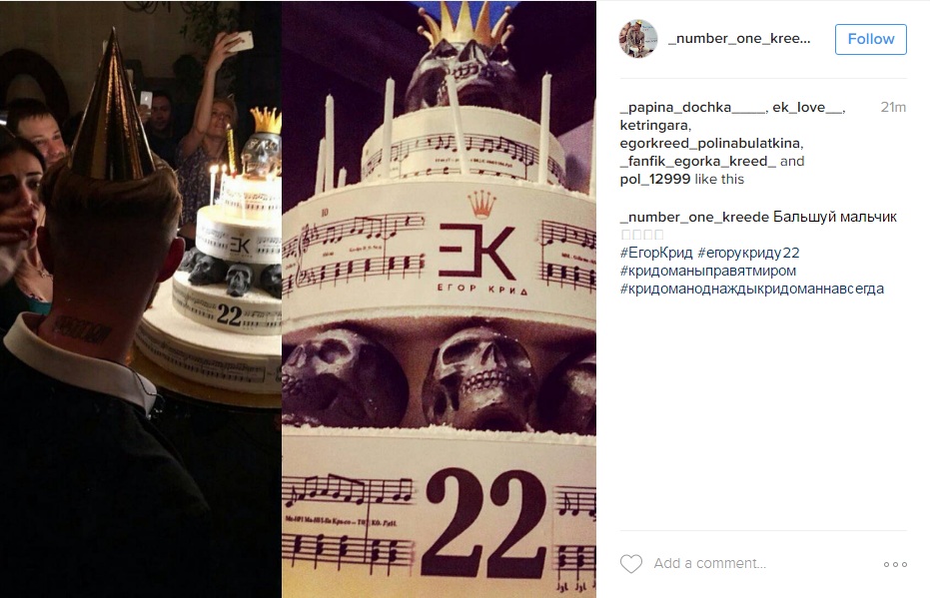Click the heart like icon

point(631,564)
